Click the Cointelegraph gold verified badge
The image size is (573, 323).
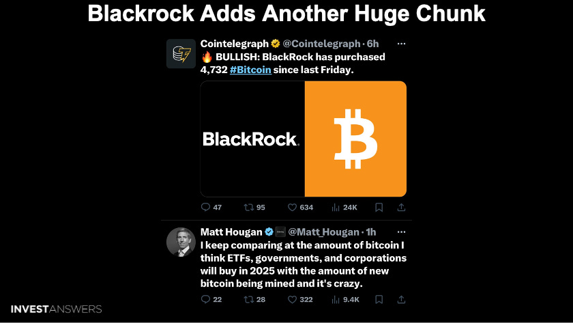275,44
